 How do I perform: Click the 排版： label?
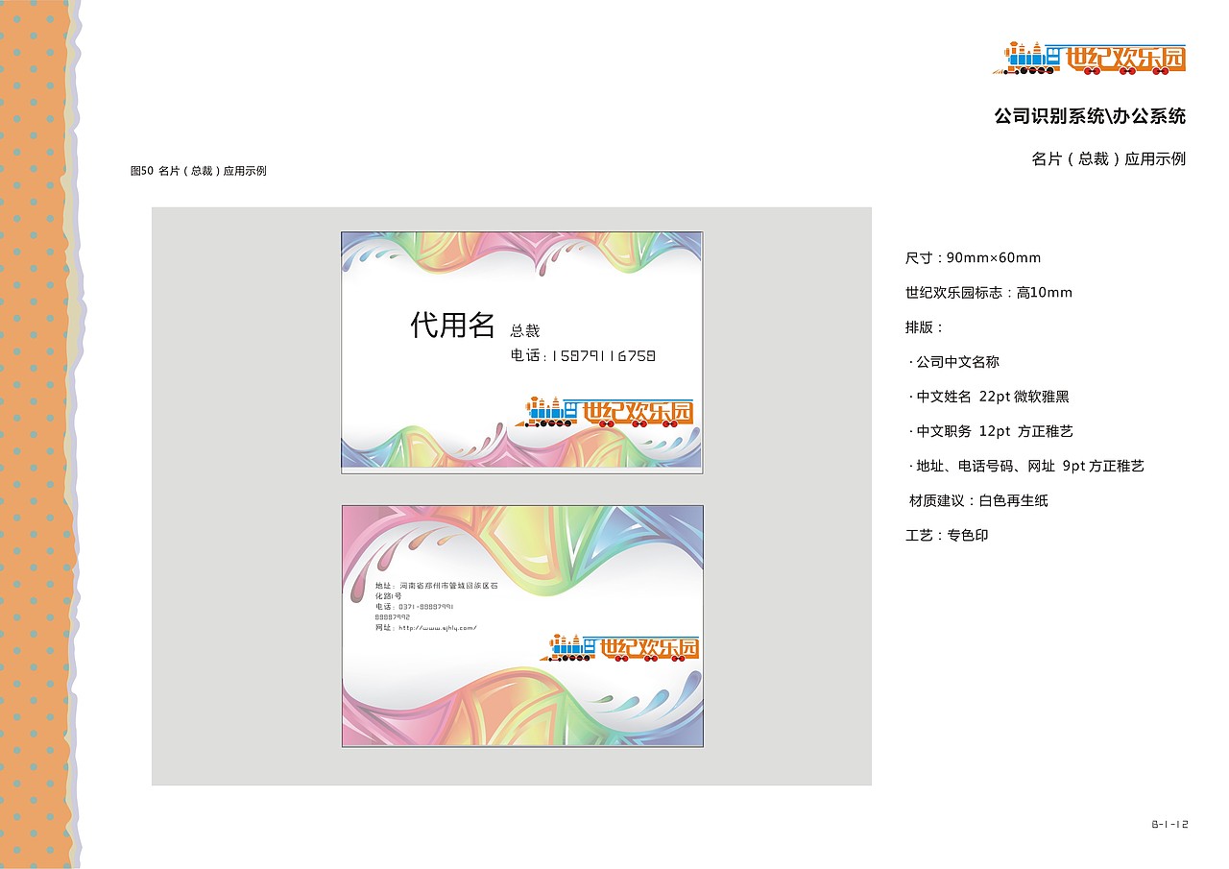coord(926,326)
